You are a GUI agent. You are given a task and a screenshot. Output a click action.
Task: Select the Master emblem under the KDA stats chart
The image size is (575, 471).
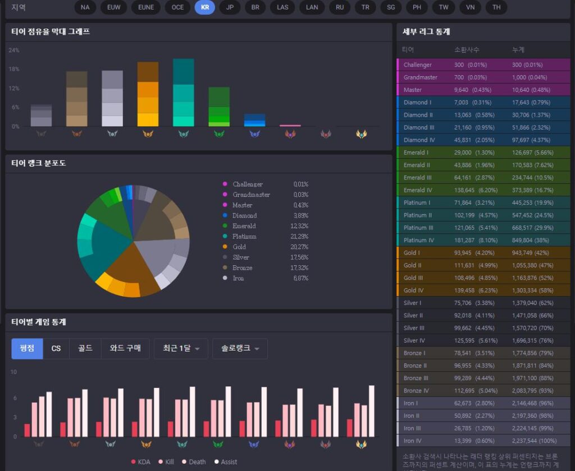pos(290,444)
